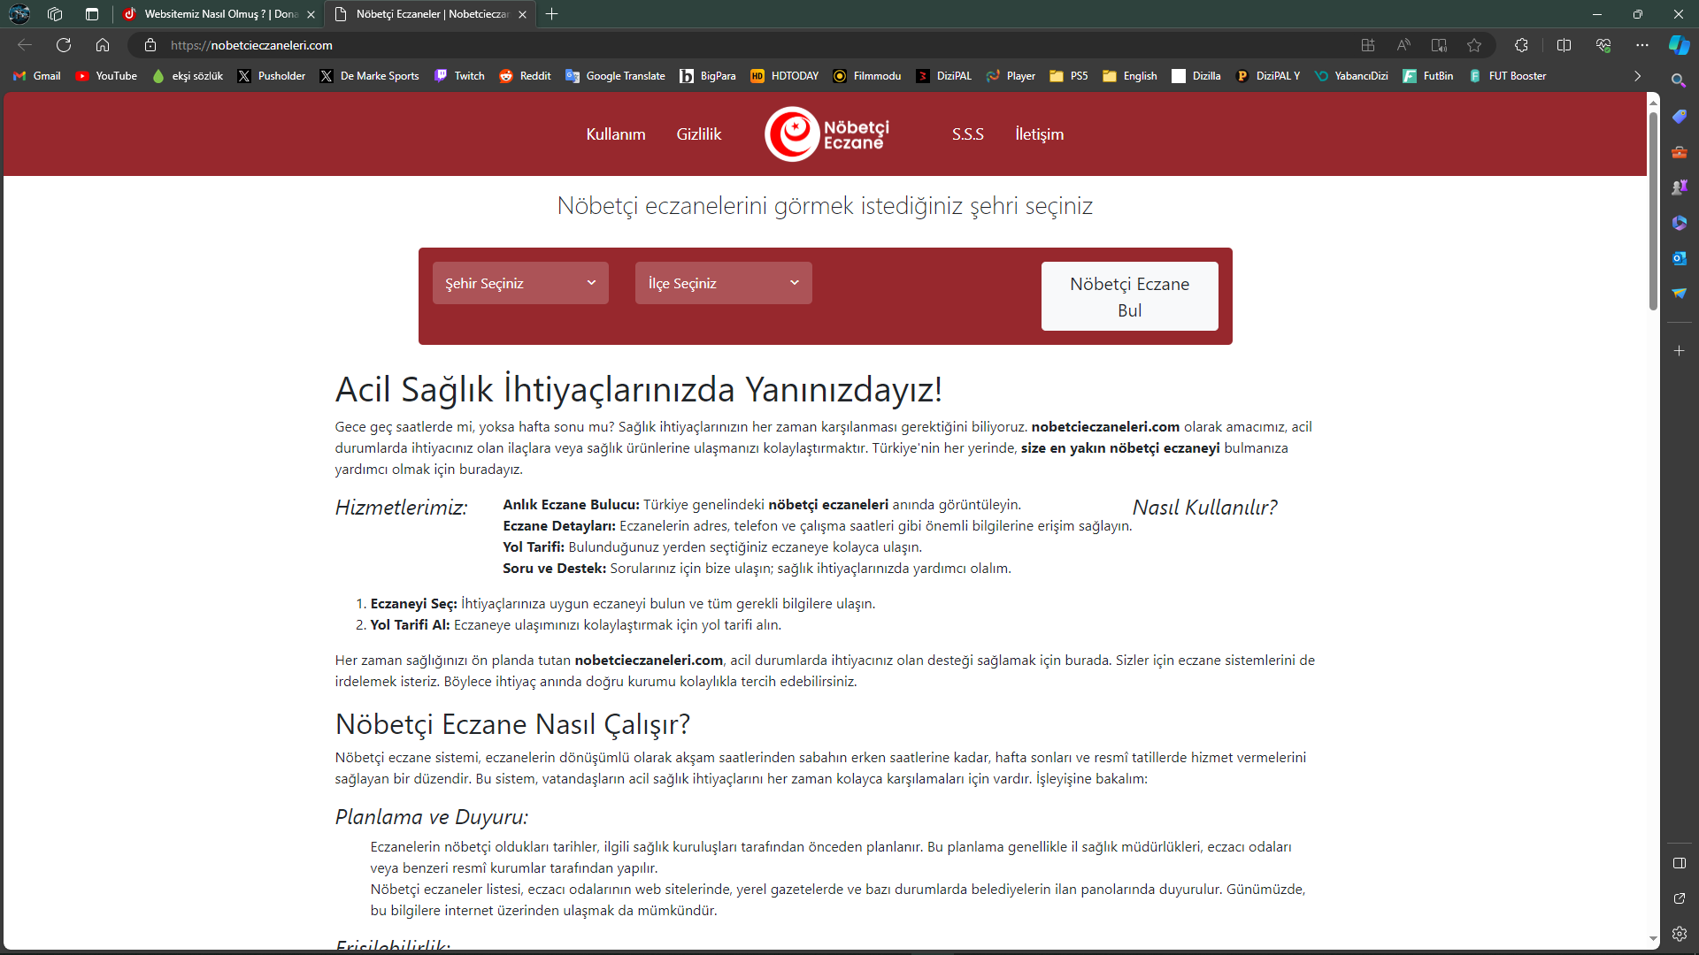Open the YouTube bookmark
1699x955 pixels.
[106, 76]
